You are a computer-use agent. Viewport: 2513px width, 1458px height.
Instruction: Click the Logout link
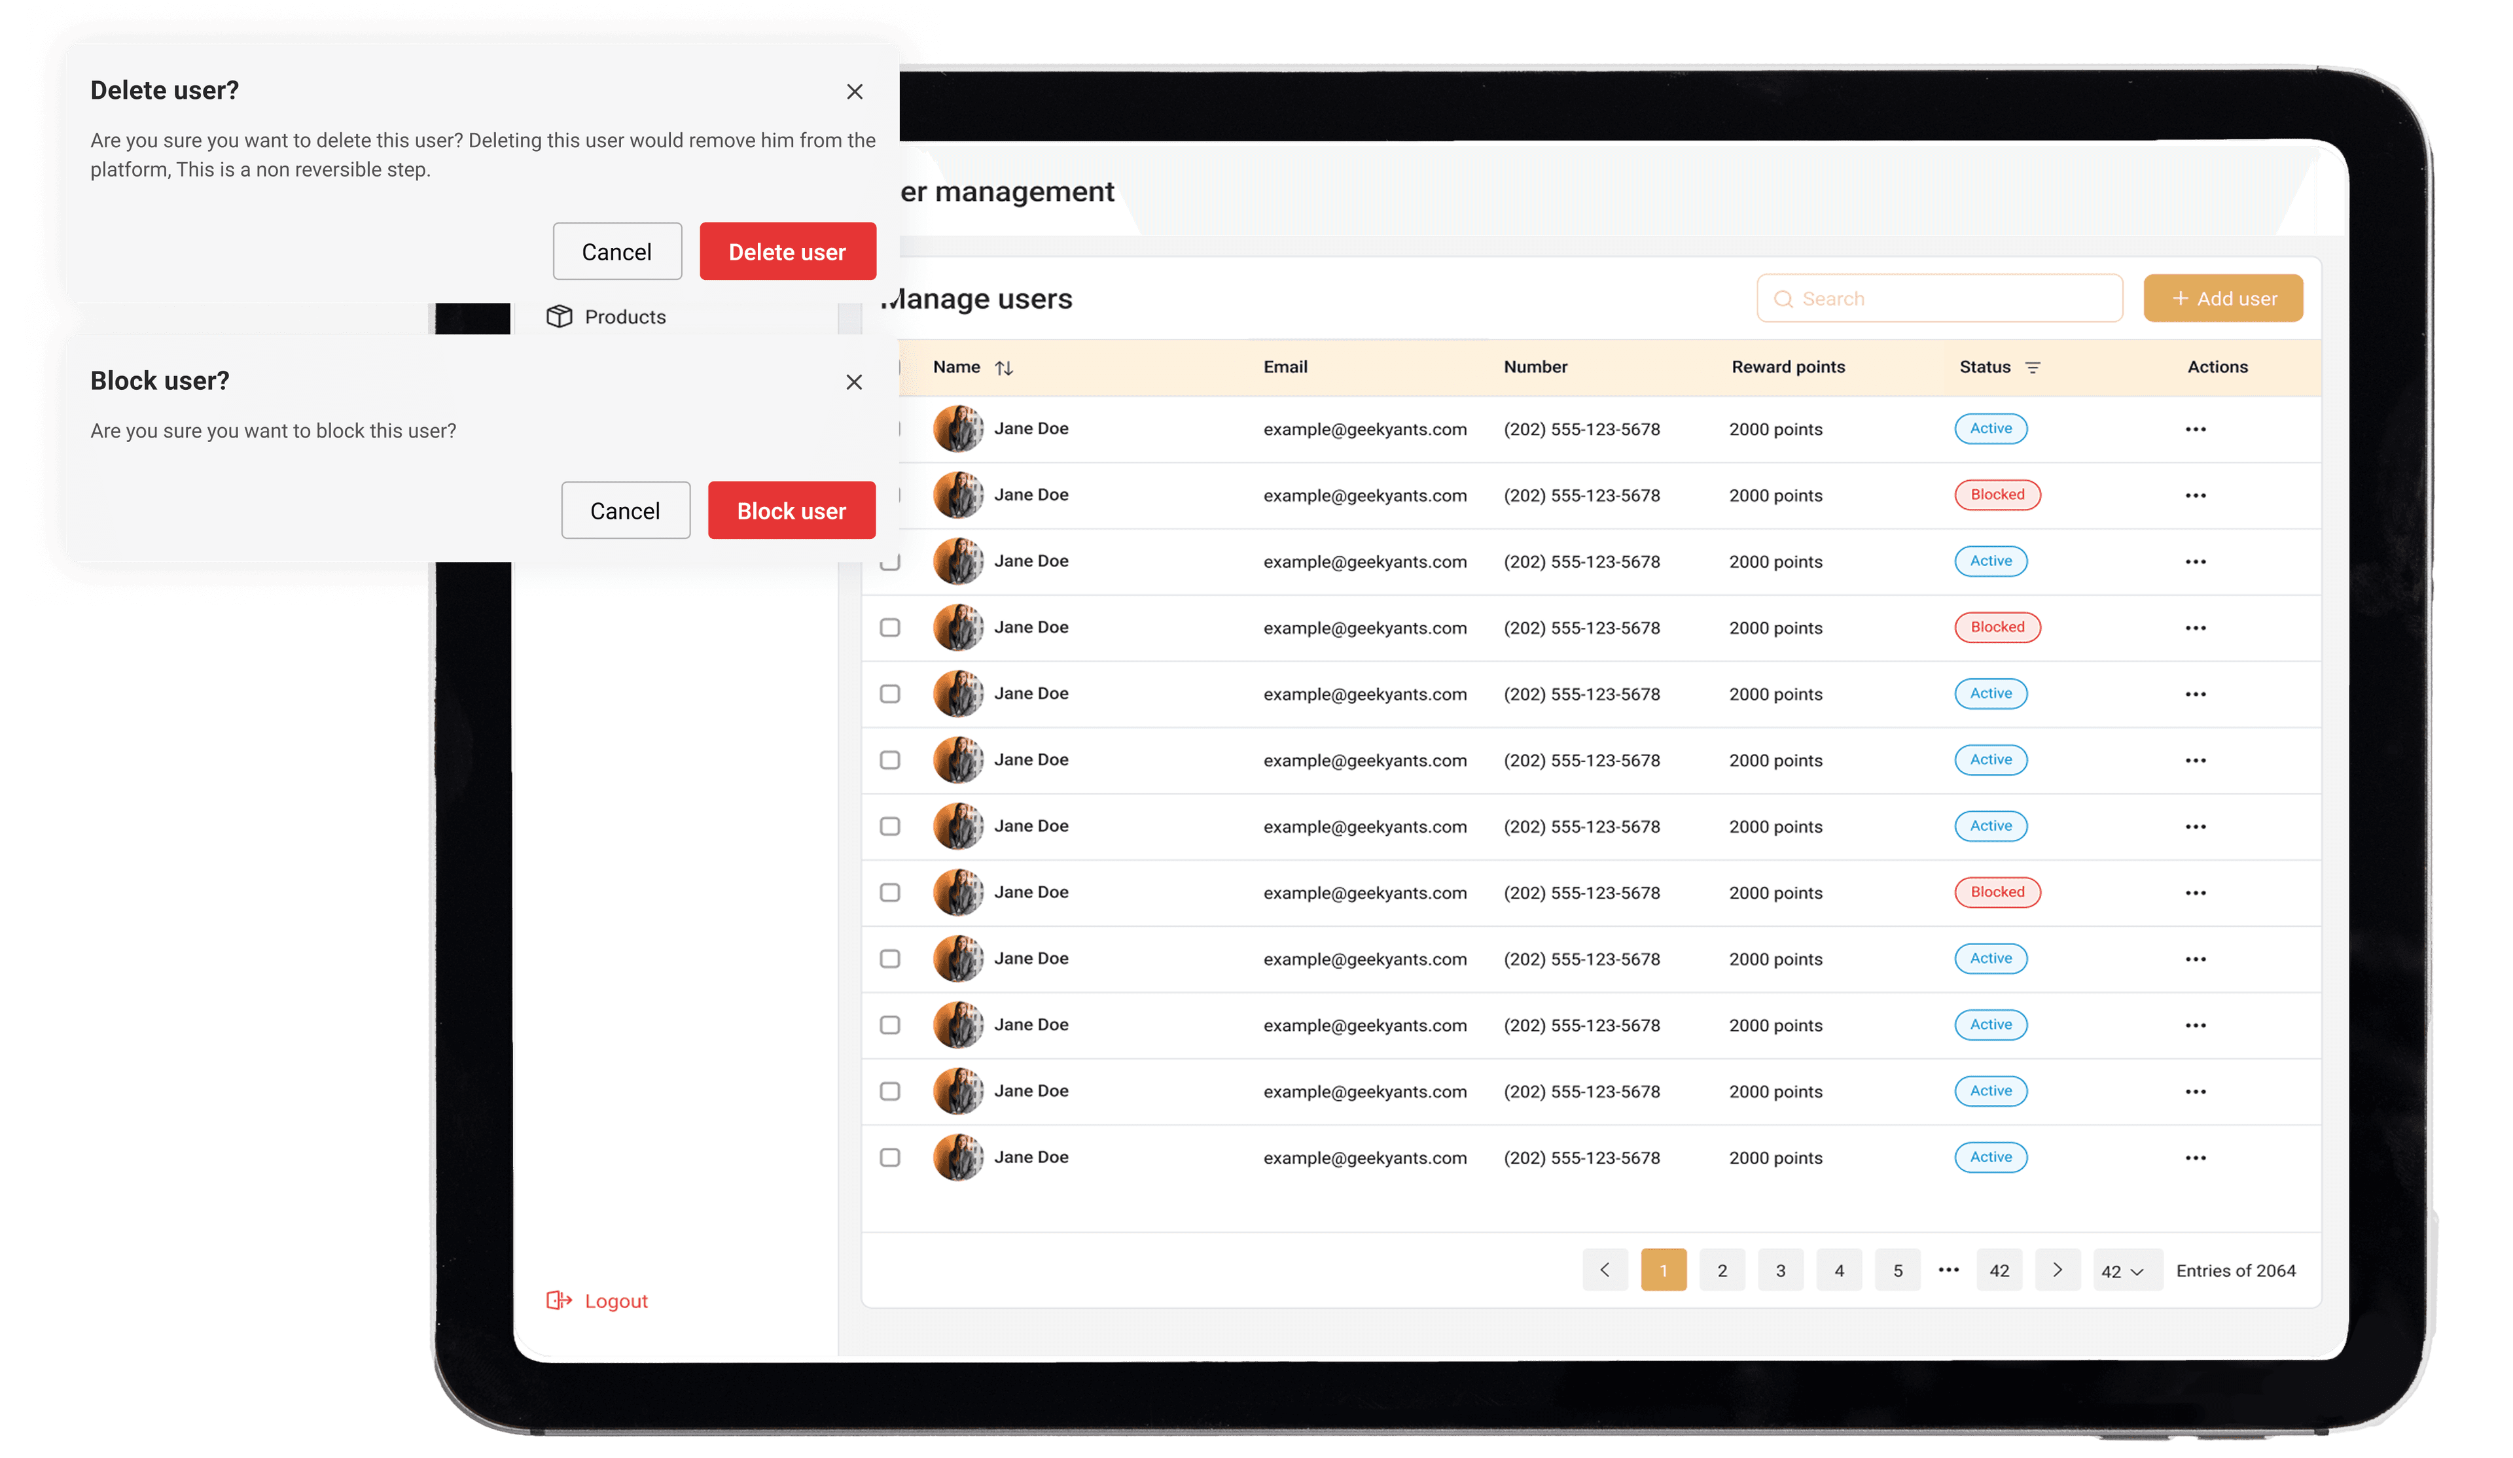597,1300
